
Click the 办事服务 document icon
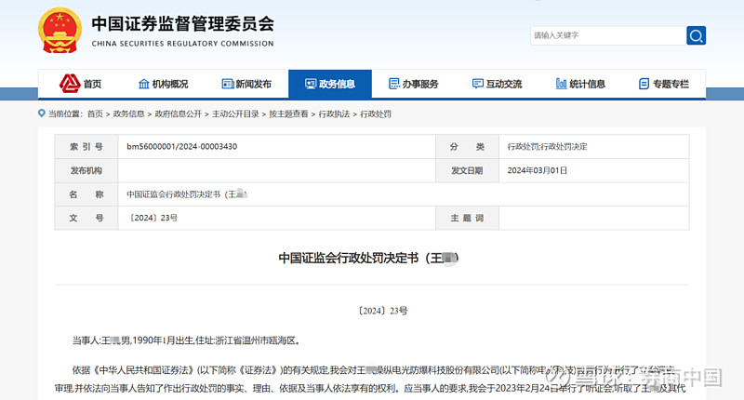(393, 84)
